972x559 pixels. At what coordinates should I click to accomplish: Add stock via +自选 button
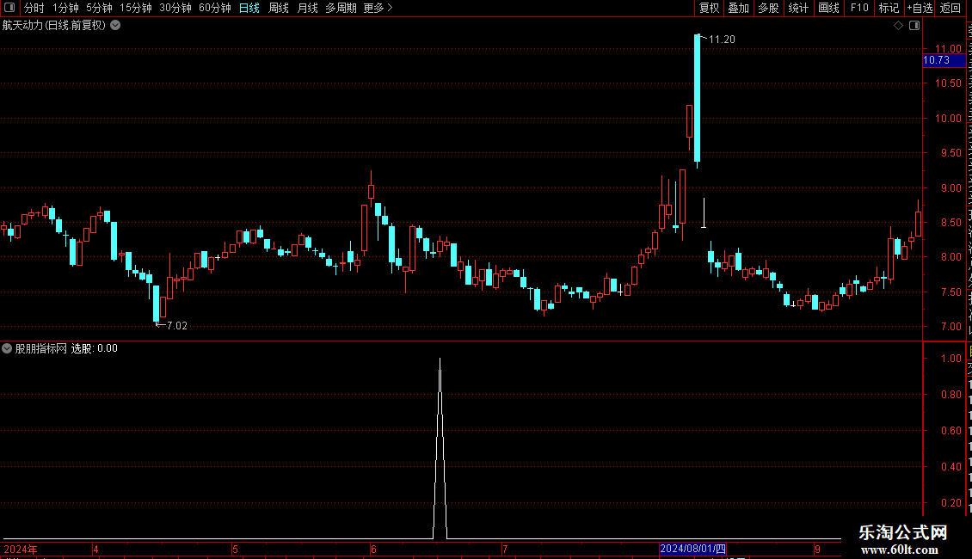[920, 8]
